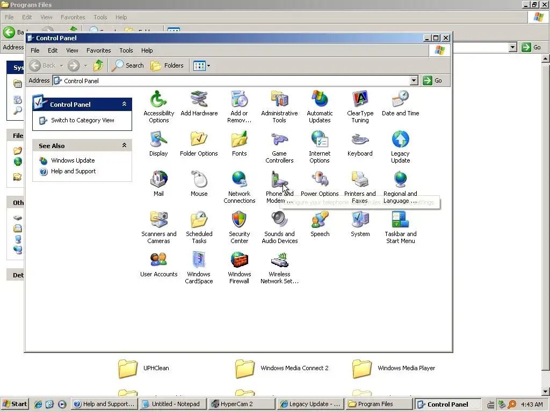The image size is (550, 412).
Task: Switch to Untitled - Notepad taskbar button
Action: tap(172, 404)
